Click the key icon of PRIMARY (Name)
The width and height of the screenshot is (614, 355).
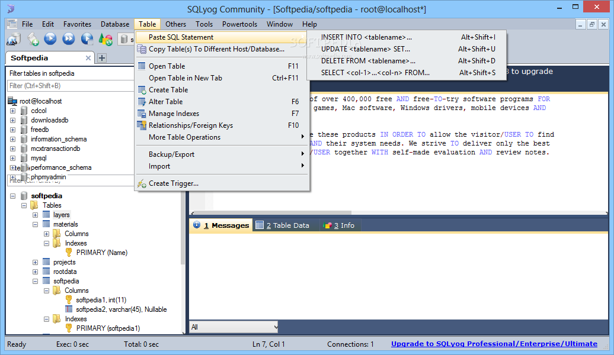pos(69,253)
